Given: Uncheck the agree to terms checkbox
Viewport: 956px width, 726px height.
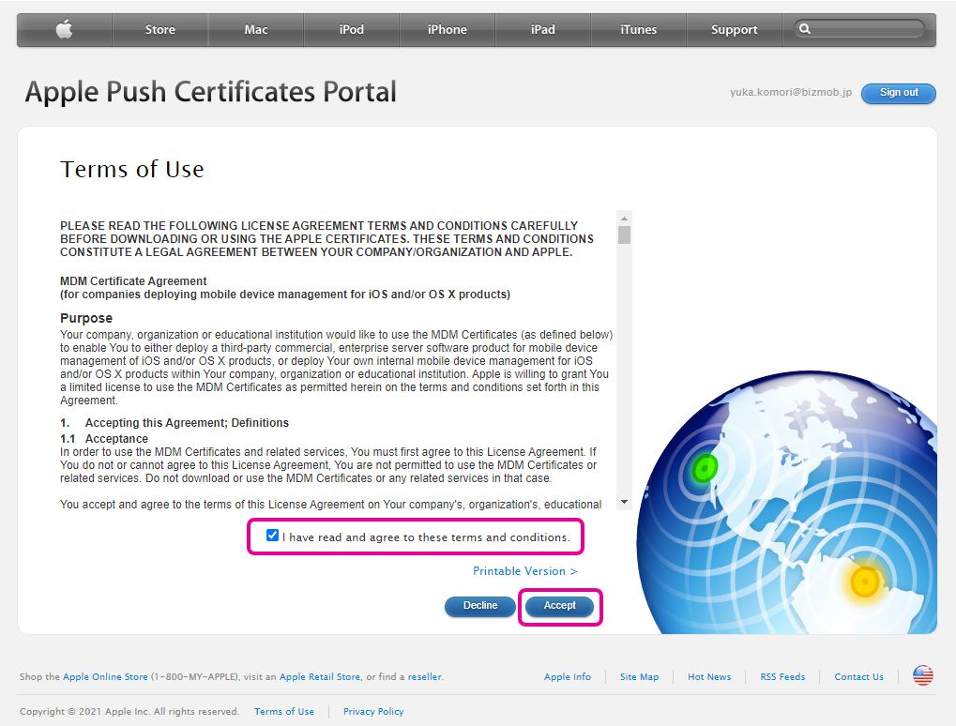Looking at the screenshot, I should [272, 537].
